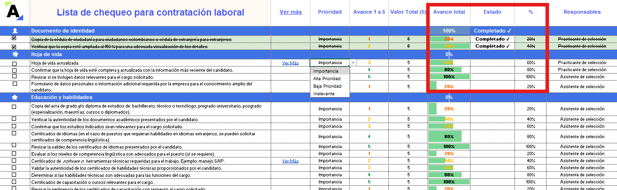617x190 pixels.
Task: Check 'Certificados de software' row checkbox
Action: tap(14, 161)
